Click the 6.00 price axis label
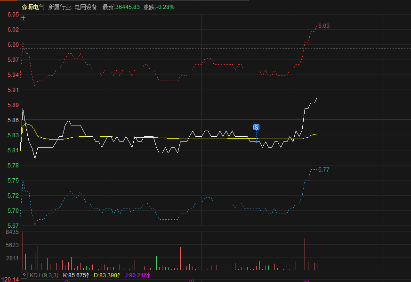 [13, 45]
